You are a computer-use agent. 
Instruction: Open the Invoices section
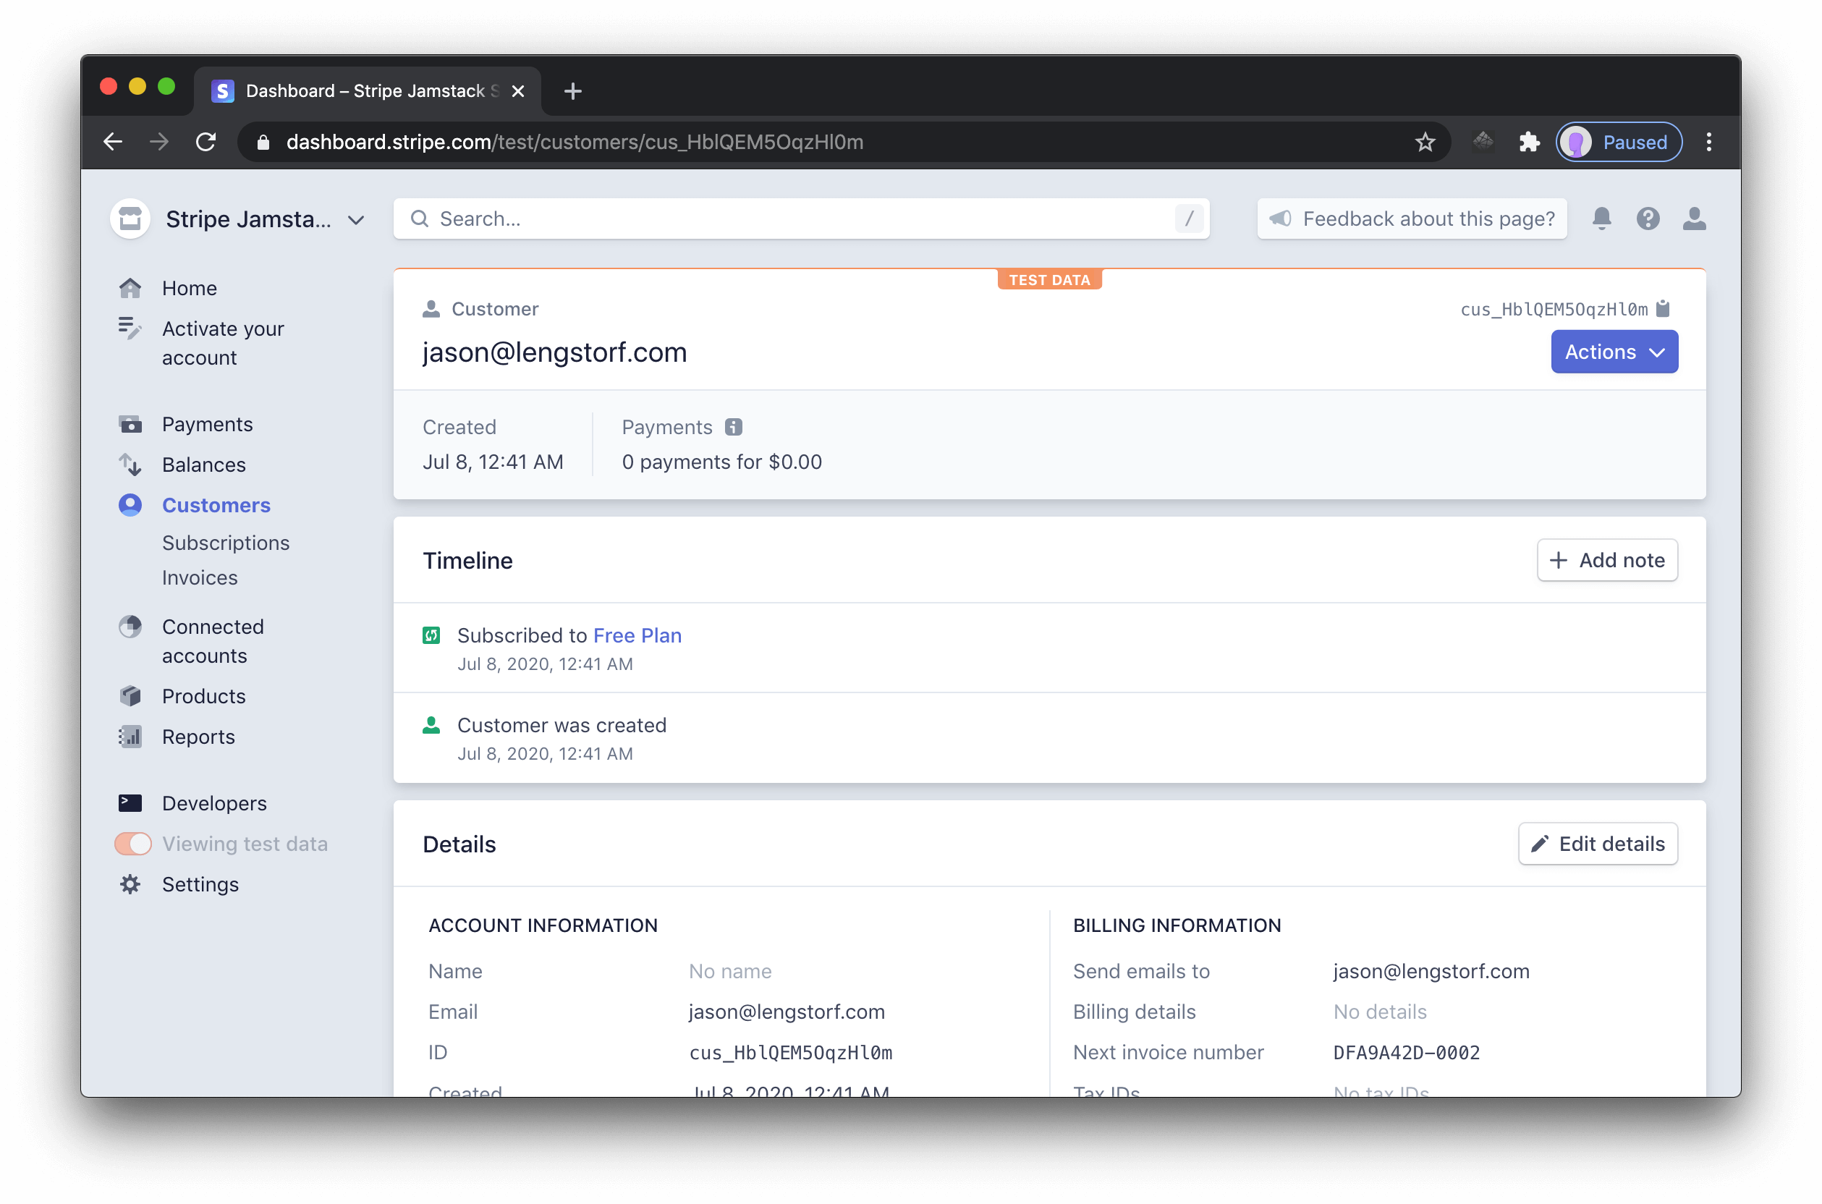coord(200,577)
